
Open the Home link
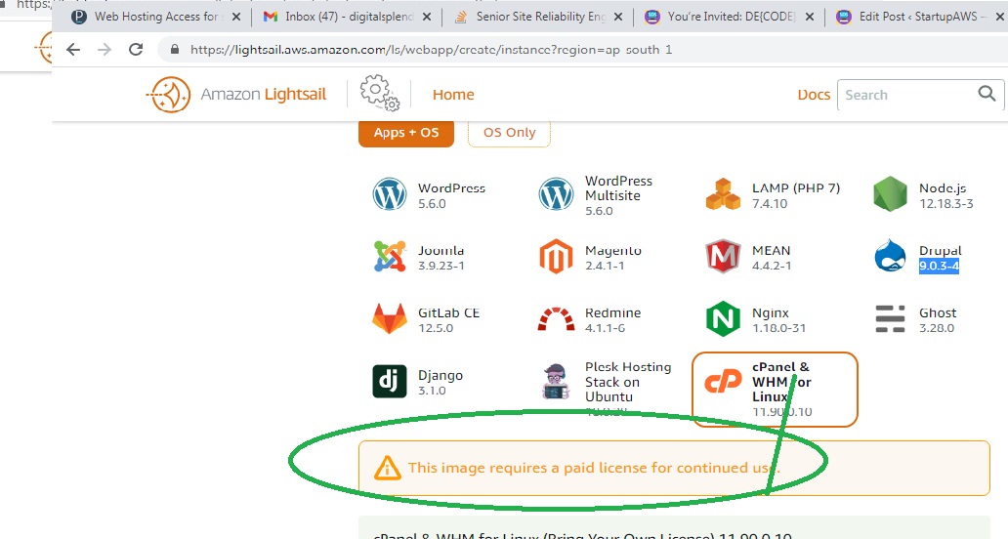point(453,95)
